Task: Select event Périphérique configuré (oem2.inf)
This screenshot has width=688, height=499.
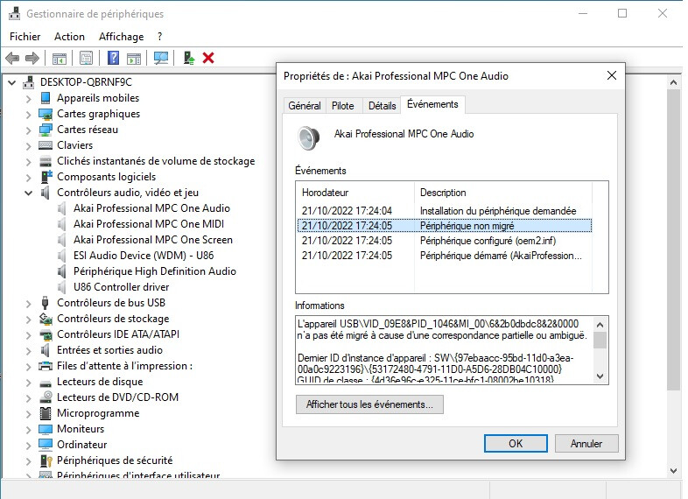Action: tap(444, 241)
